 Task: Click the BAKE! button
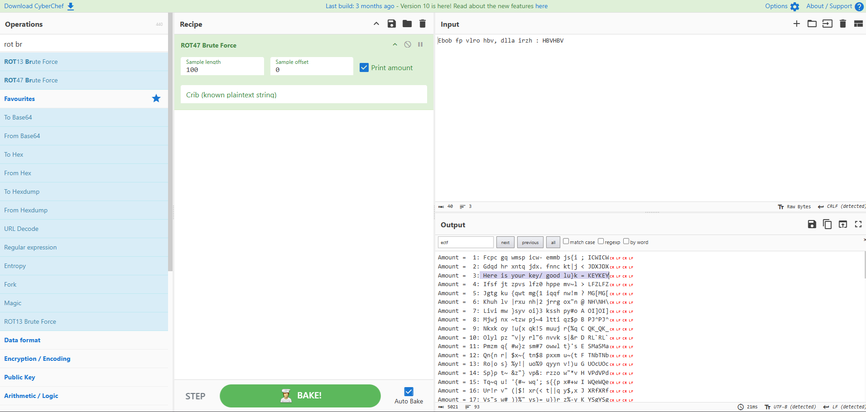[x=300, y=396]
